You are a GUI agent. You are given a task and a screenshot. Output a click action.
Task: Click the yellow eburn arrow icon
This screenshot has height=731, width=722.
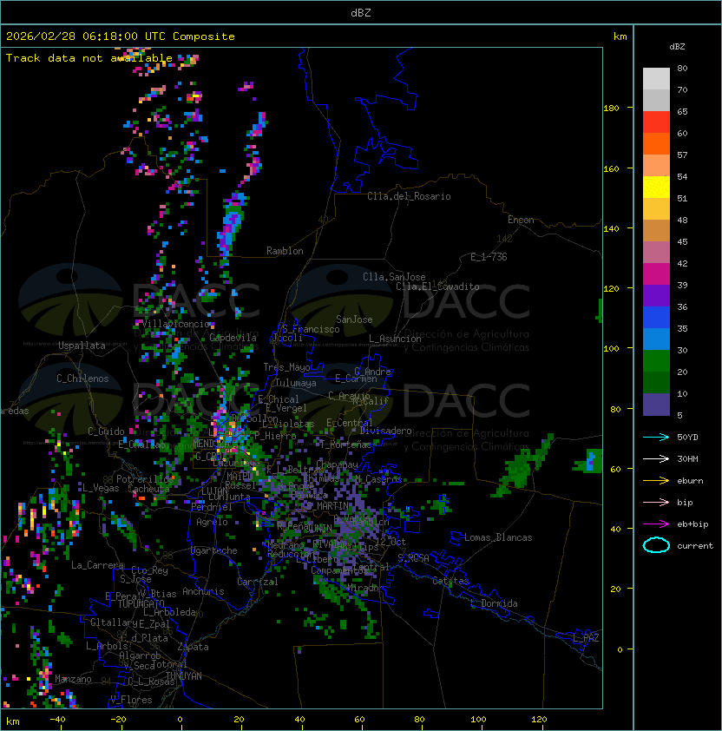coord(656,480)
